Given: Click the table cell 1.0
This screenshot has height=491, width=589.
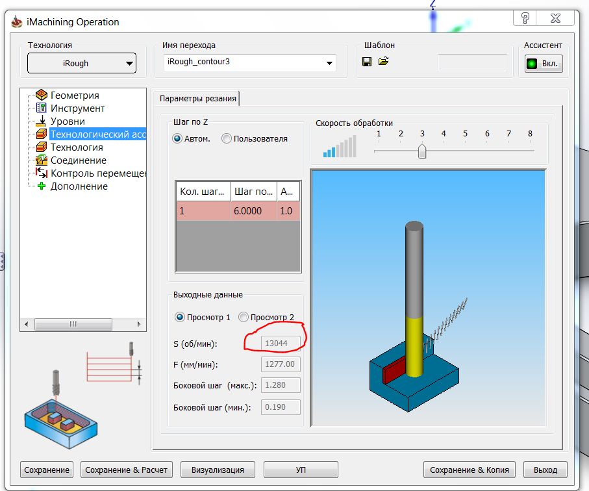Looking at the screenshot, I should click(x=288, y=210).
